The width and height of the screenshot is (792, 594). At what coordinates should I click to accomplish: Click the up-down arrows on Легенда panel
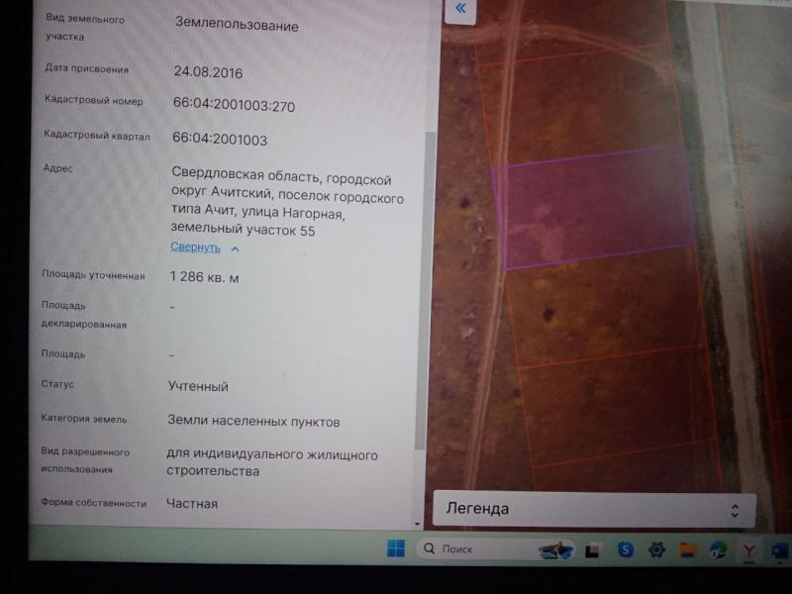click(735, 510)
